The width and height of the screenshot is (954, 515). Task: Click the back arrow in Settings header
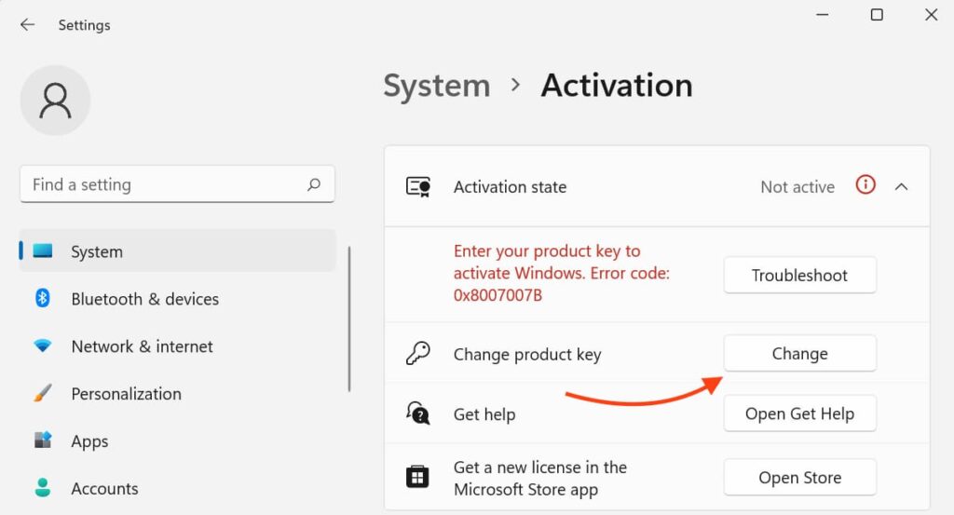(x=27, y=25)
